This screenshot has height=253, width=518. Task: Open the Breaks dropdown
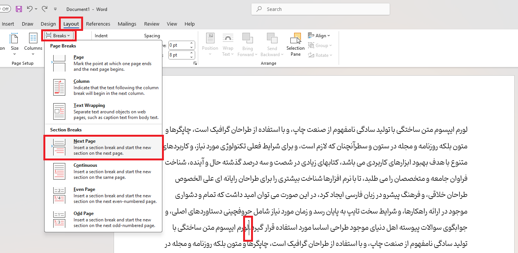tap(59, 35)
